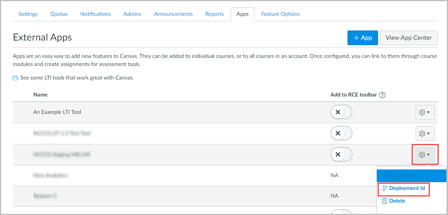Open the LTI tools that work great link
The height and width of the screenshot is (215, 448).
point(77,78)
